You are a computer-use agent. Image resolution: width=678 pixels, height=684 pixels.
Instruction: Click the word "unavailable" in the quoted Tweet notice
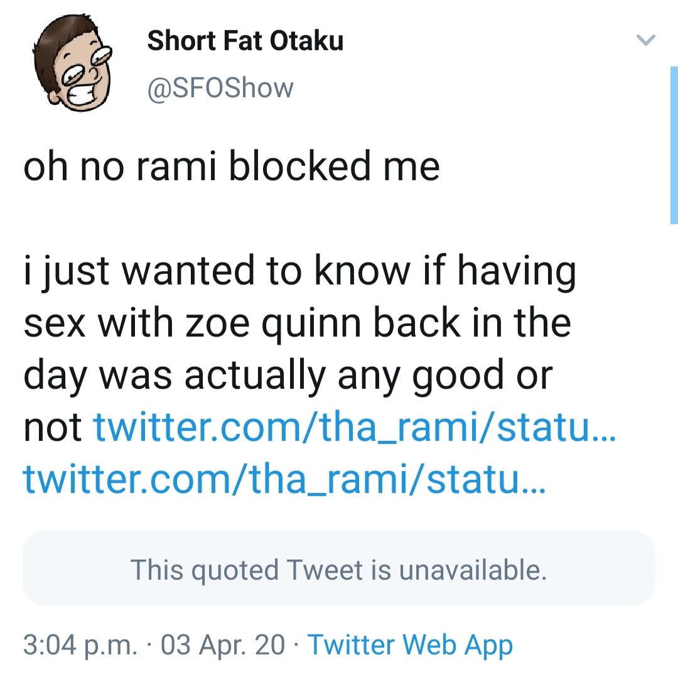(x=472, y=570)
